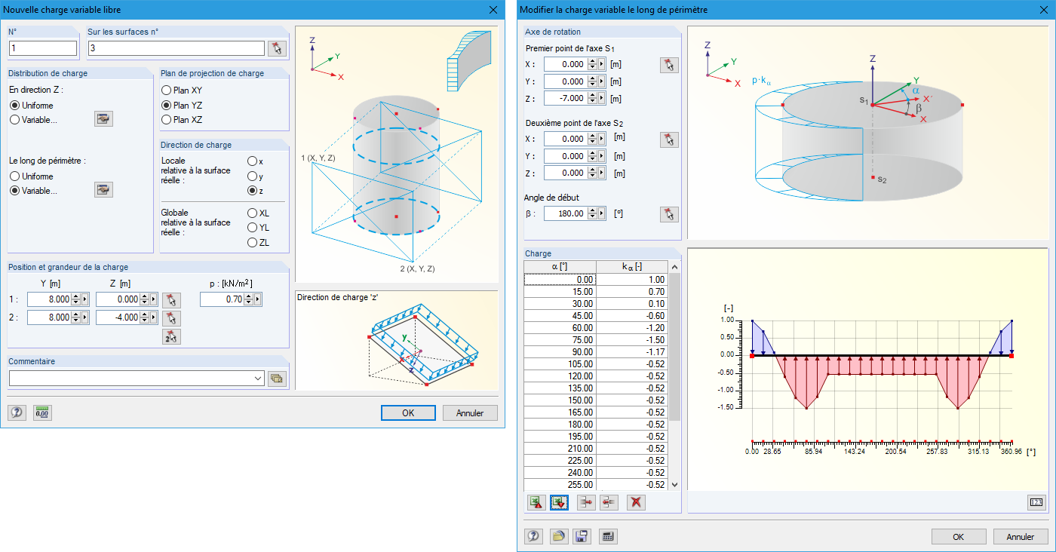This screenshot has height=552, width=1056.
Task: Open the arrow menu beside S1 X coordinate
Action: [602, 65]
